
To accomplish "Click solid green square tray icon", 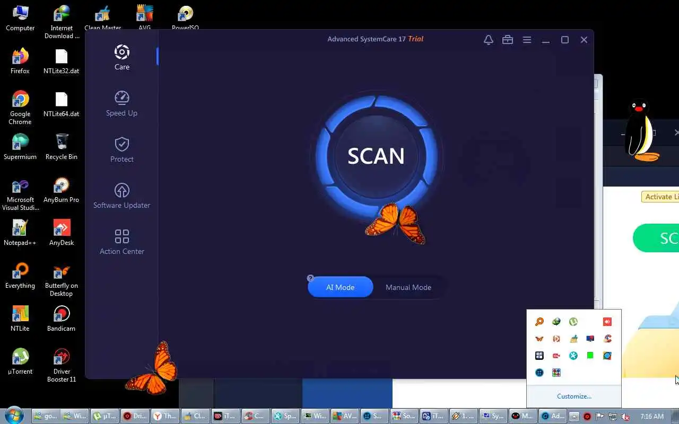I will coord(590,356).
